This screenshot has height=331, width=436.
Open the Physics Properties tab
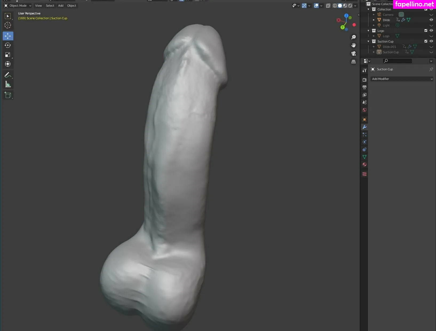pos(364,142)
